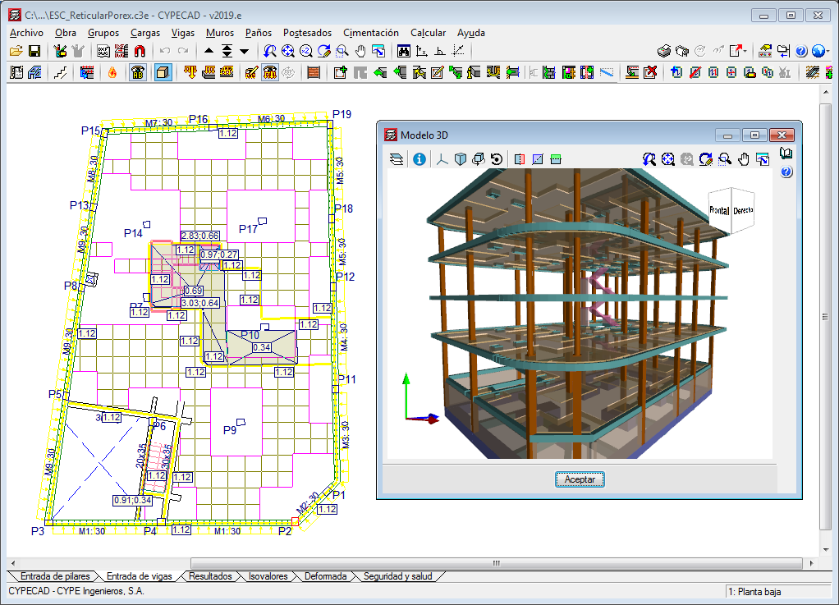Select the pan hand tool in main toolbar
The image size is (839, 605).
coord(360,51)
